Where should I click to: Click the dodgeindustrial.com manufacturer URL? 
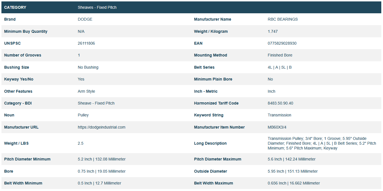click(x=101, y=127)
